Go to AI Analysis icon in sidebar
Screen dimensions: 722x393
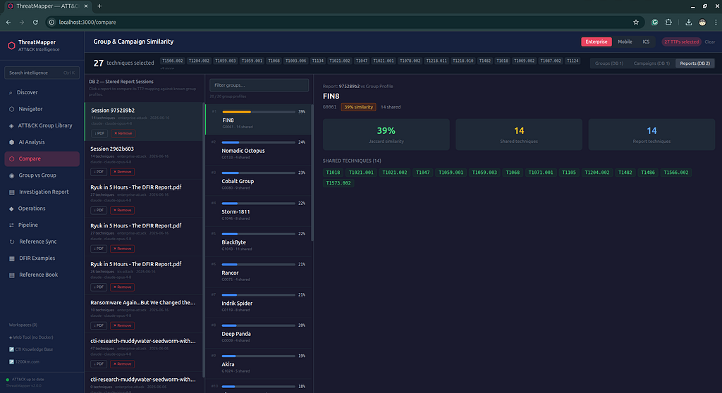pos(11,142)
